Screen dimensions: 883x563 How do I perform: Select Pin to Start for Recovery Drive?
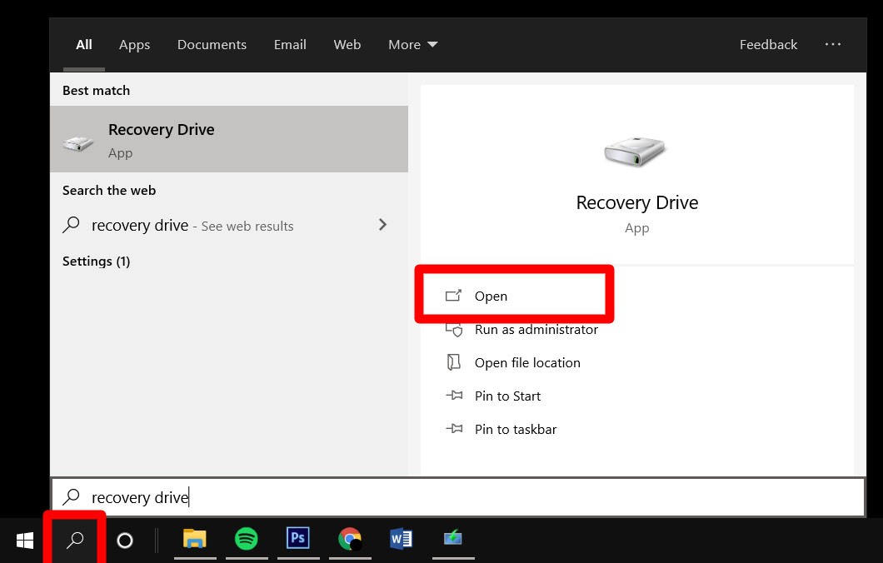coord(507,396)
